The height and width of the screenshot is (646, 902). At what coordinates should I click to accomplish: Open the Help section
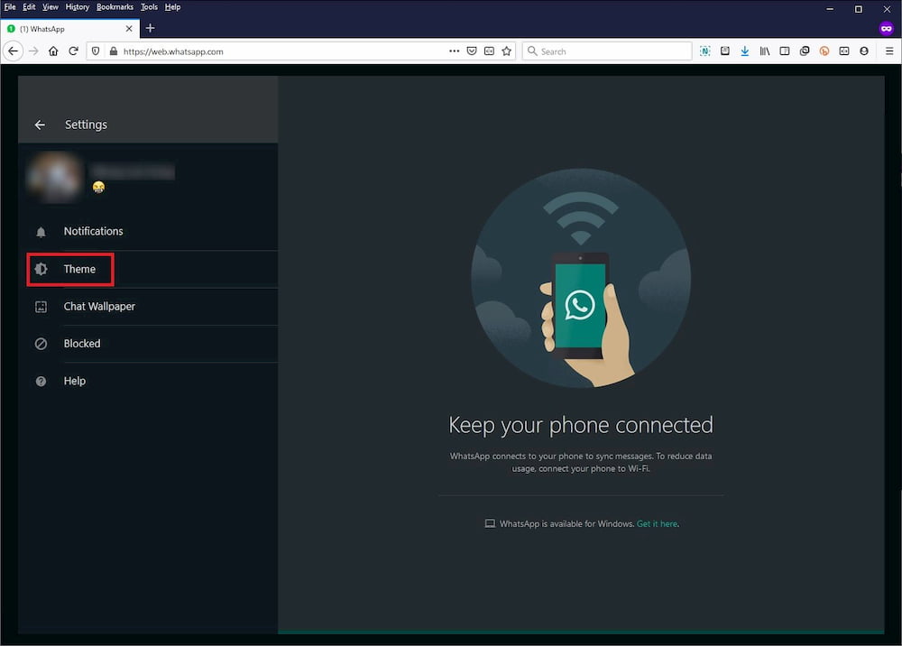click(149, 381)
